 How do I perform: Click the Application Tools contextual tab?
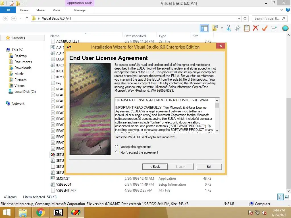click(80, 3)
